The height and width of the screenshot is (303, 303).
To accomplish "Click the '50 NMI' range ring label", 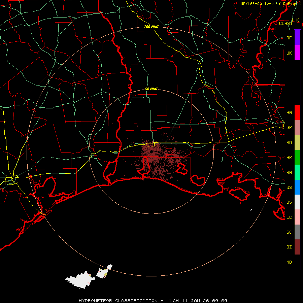I will tap(151, 89).
